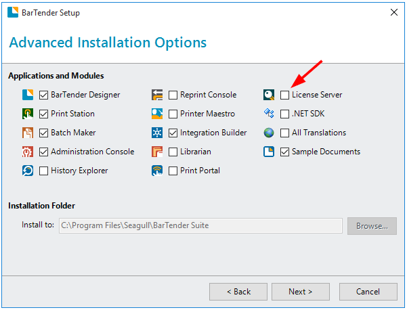
Task: Enable the Reprint Console checkbox
Action: pos(173,95)
